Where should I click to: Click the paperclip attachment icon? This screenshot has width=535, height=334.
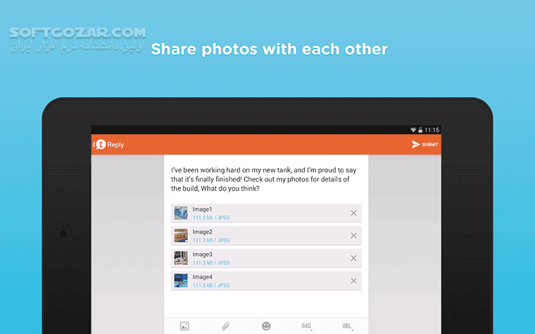click(x=225, y=326)
